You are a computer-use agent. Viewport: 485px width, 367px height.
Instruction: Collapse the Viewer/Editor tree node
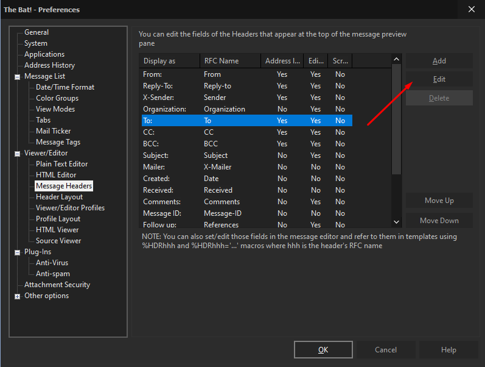click(x=17, y=154)
